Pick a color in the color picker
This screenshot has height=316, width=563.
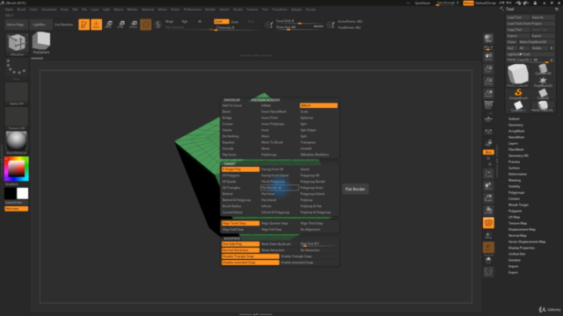pyautogui.click(x=17, y=169)
